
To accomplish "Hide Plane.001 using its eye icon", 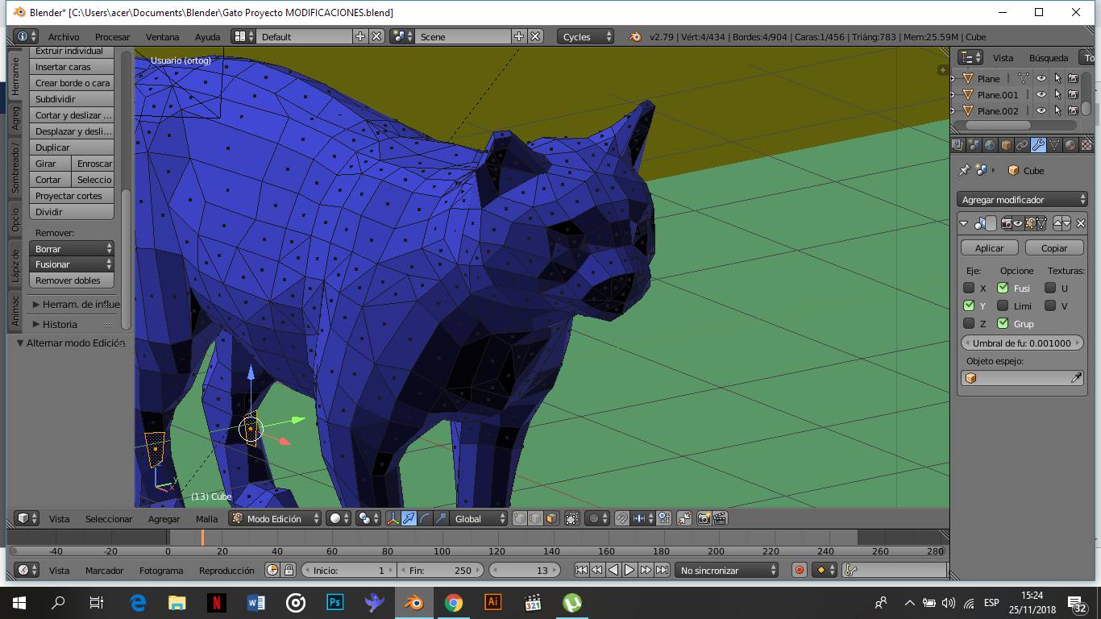I will click(x=1041, y=94).
